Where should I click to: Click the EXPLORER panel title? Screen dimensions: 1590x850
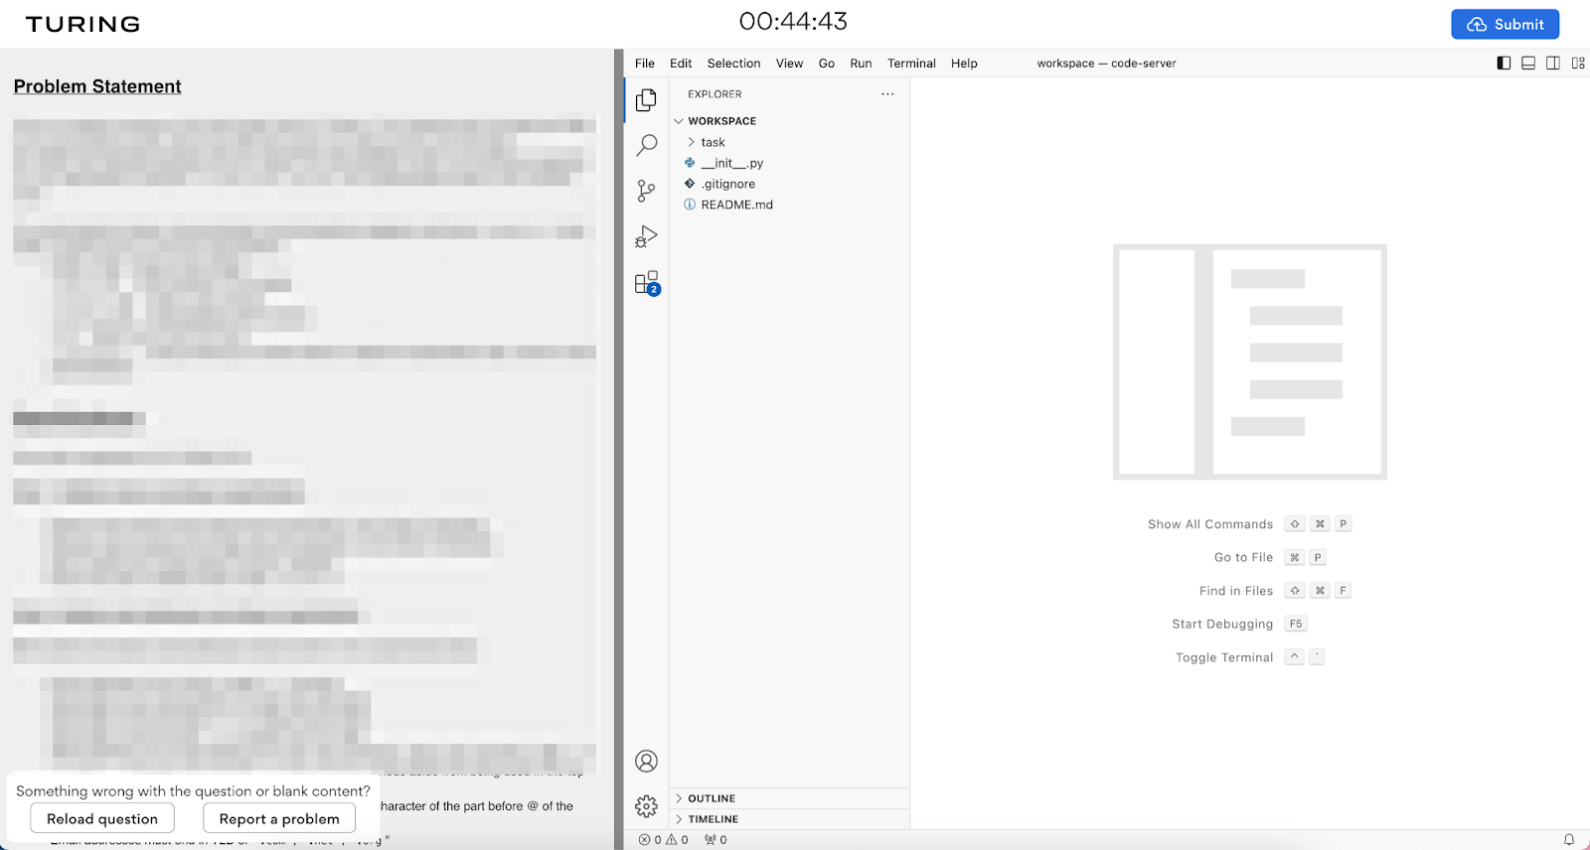715,94
